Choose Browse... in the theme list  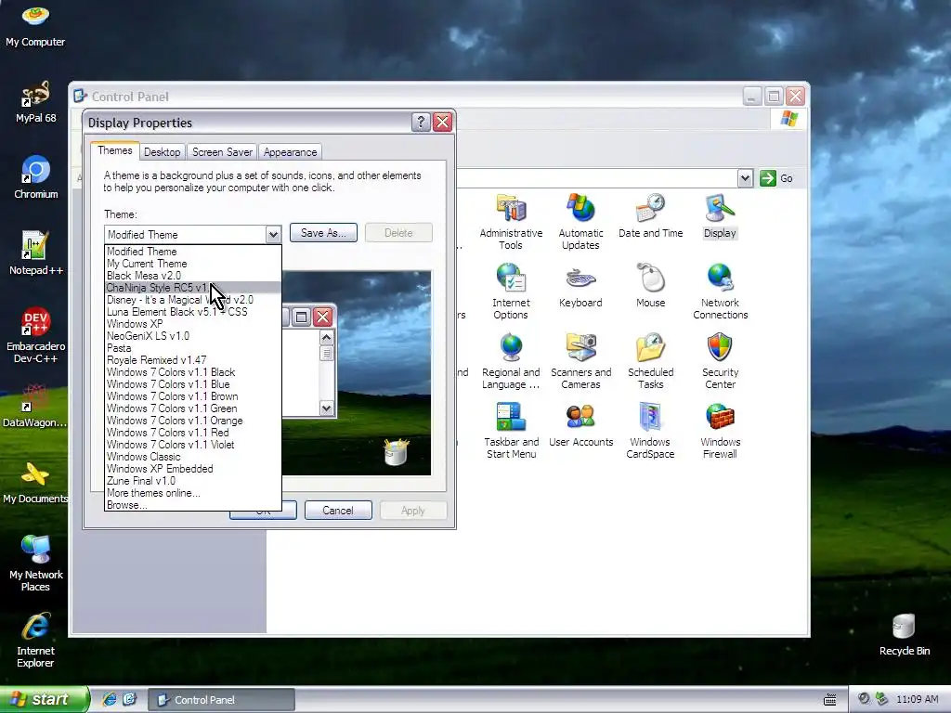point(193,505)
